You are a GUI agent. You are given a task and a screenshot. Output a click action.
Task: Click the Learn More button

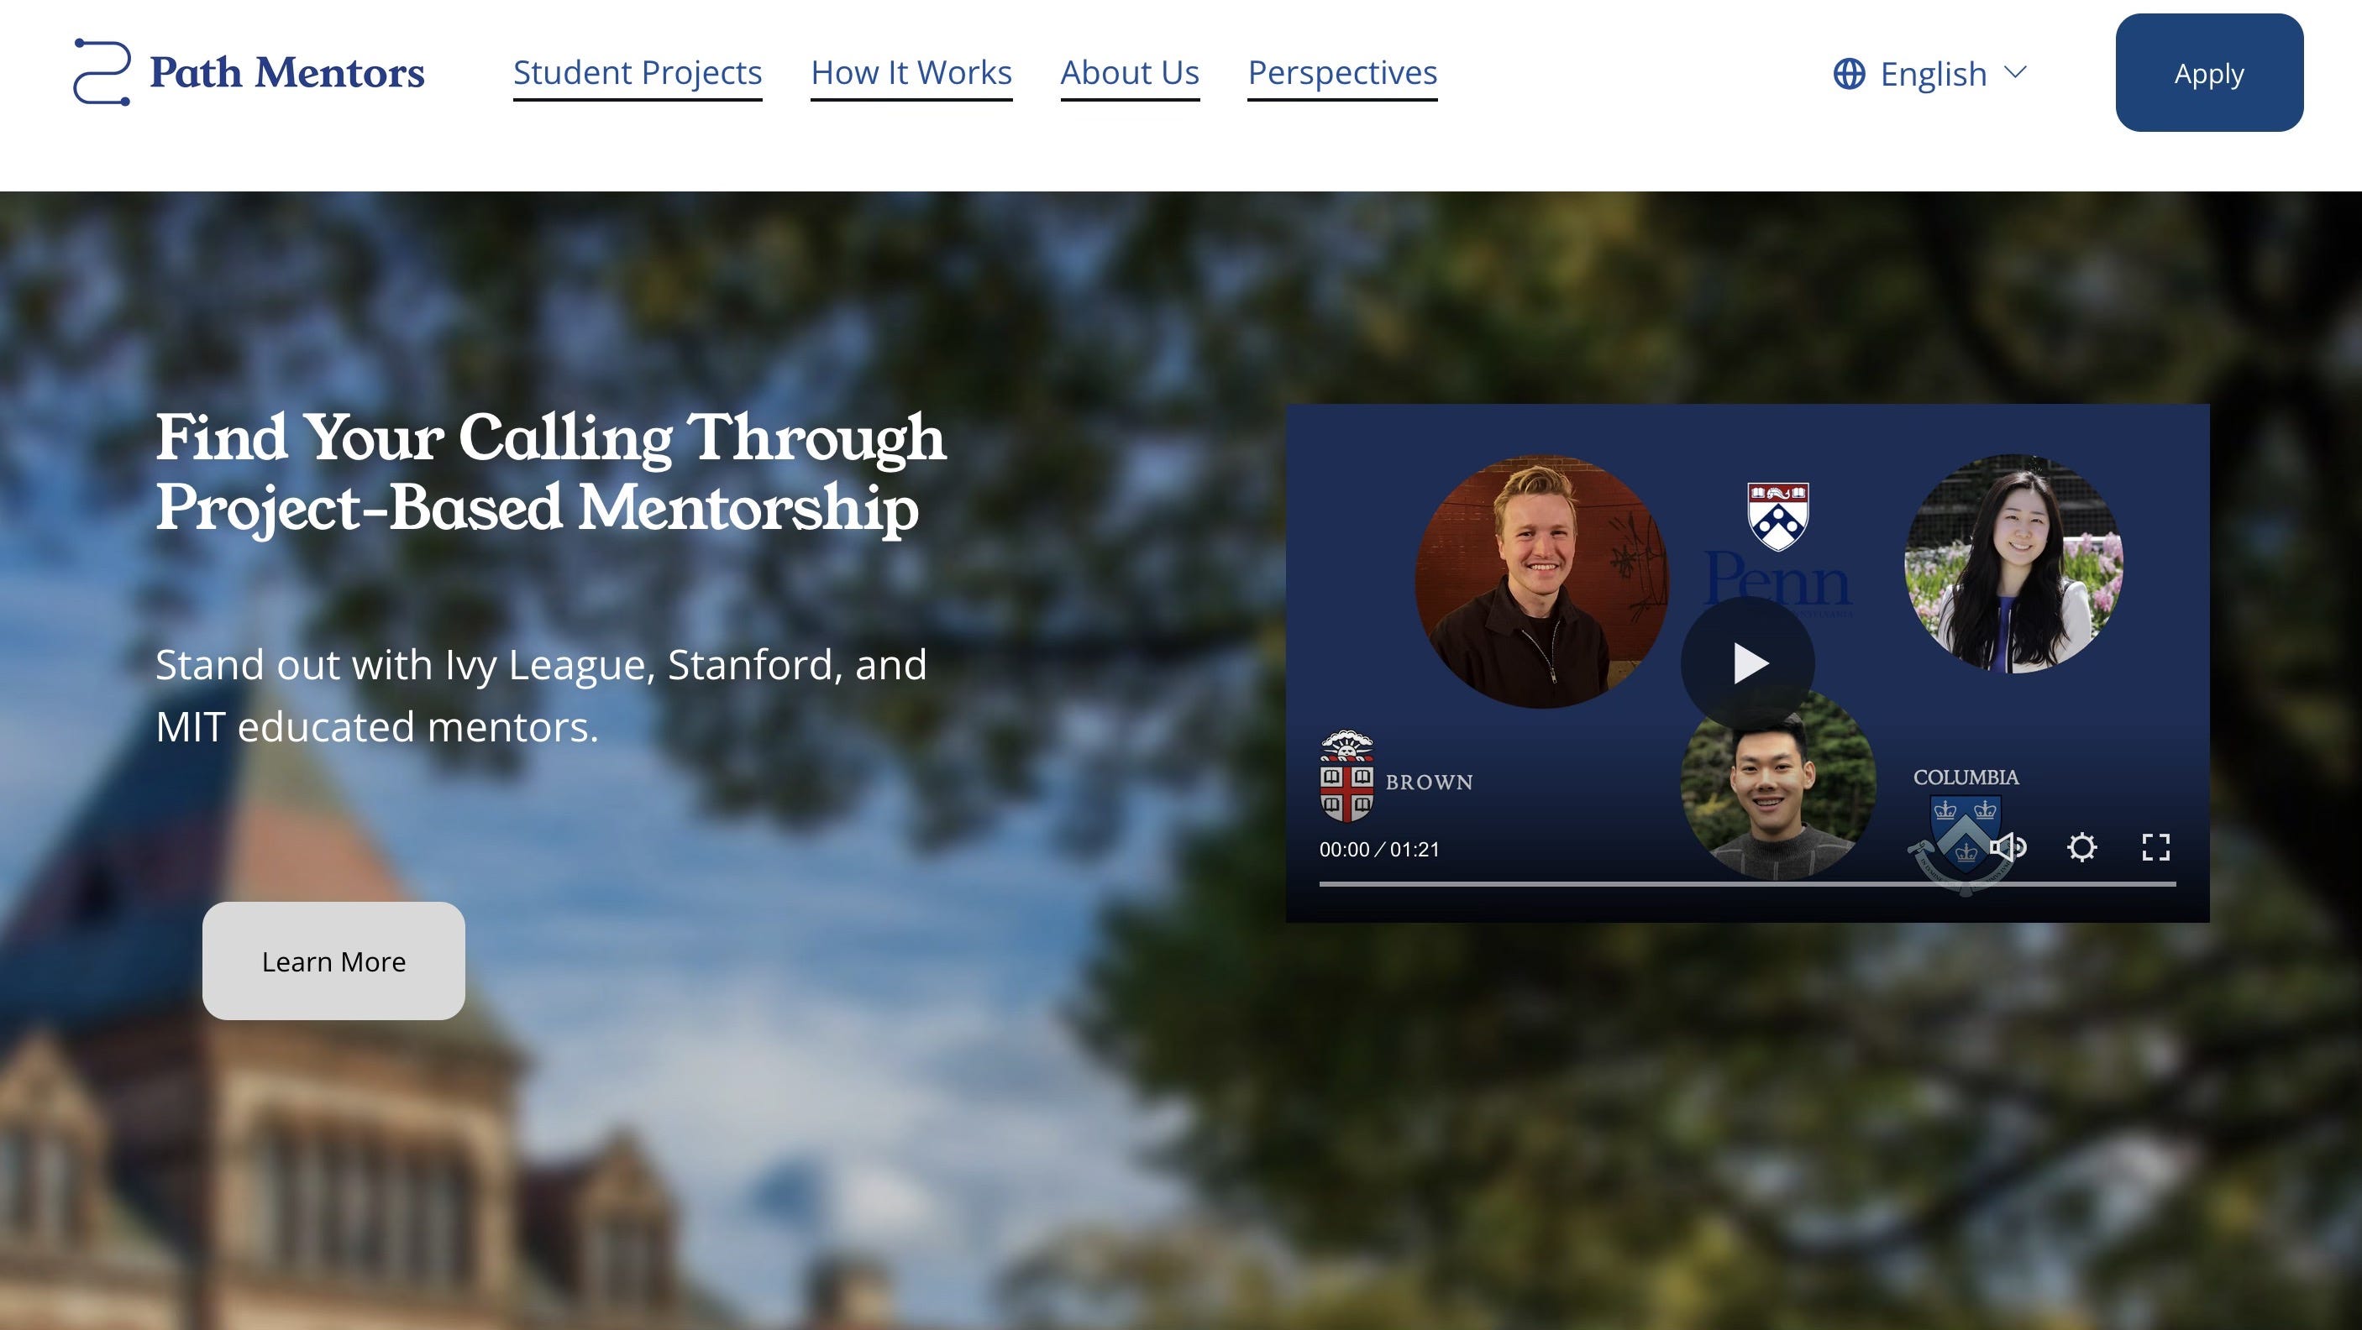click(x=333, y=961)
